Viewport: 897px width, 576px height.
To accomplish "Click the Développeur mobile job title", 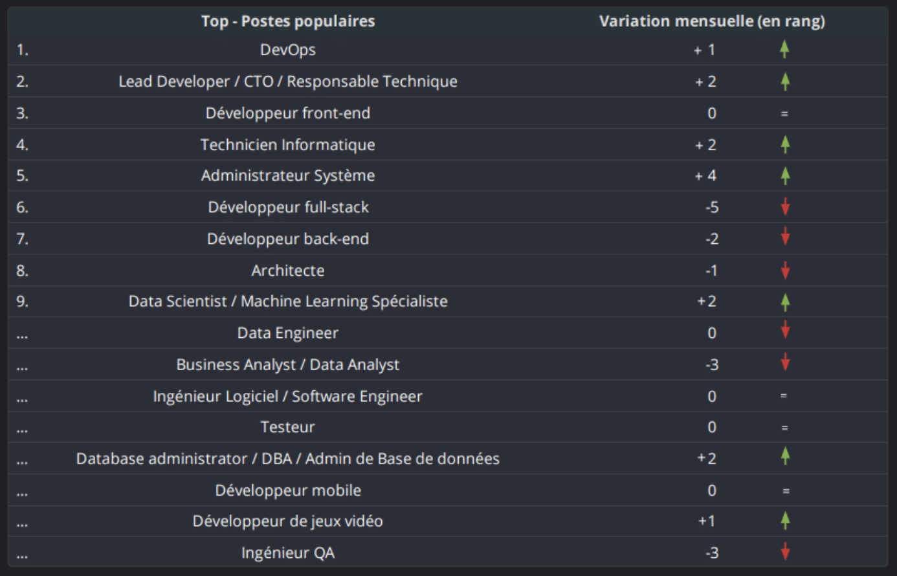I will click(x=288, y=491).
